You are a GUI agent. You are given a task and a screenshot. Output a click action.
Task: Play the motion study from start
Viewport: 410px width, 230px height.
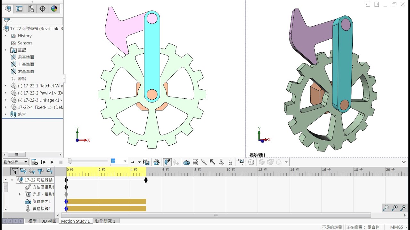[x=44, y=162]
